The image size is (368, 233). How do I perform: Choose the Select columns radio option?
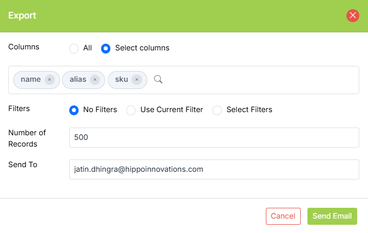[106, 48]
